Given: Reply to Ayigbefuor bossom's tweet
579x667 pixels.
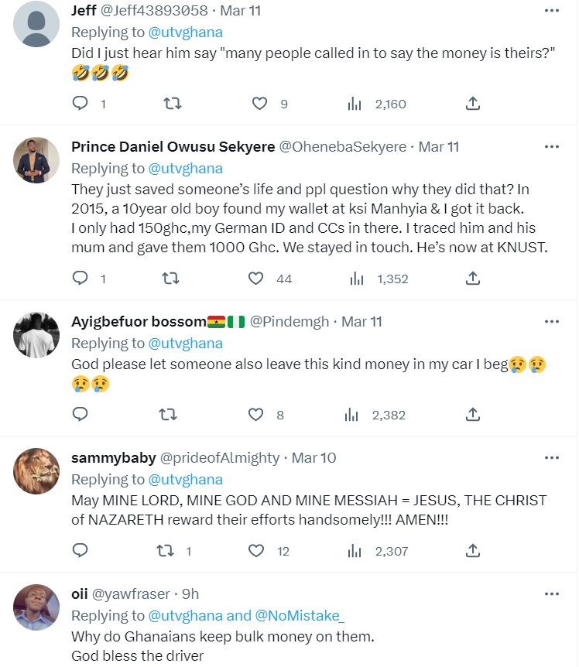Looking at the screenshot, I should pyautogui.click(x=81, y=415).
